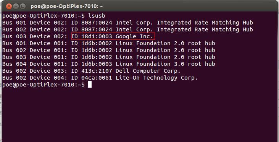The width and height of the screenshot is (279, 142).
Task: Click the lsusb command text
Action: [97, 16]
